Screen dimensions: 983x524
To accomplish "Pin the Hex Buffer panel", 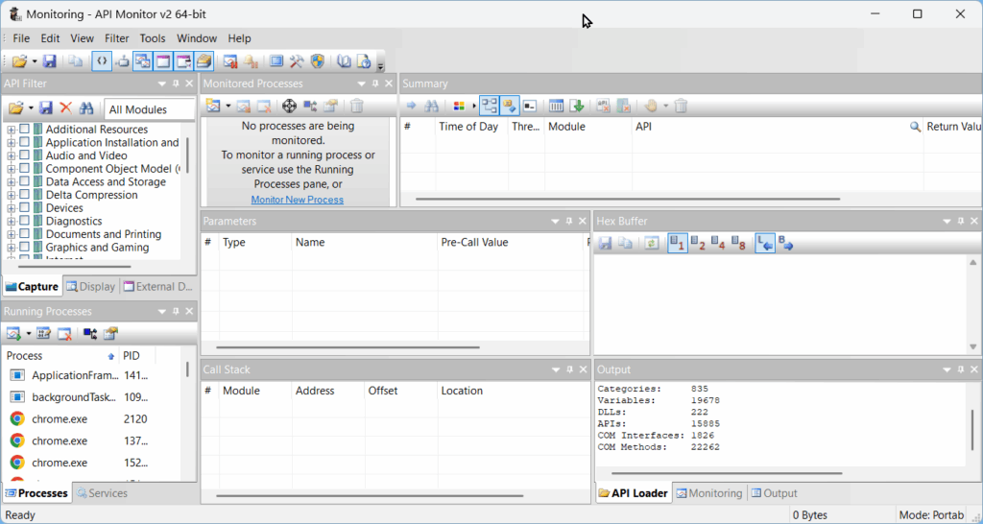I will tap(960, 222).
